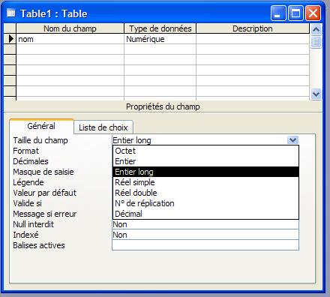Viewport: 330px width, 297px height.
Task: Click the Null interdit label
Action: pyautogui.click(x=34, y=224)
